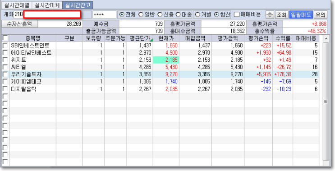Click the vertical scrollbar thumb
Image resolution: width=335 pixels, height=171 pixels.
[x=326, y=102]
